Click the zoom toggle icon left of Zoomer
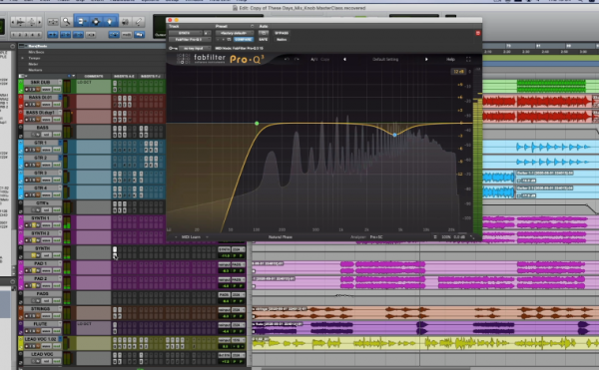Viewport: 599px width, 370px height. click(53, 22)
